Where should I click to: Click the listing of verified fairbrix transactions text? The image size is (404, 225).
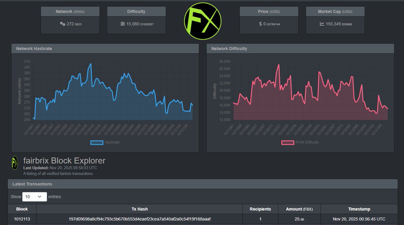tap(58, 174)
